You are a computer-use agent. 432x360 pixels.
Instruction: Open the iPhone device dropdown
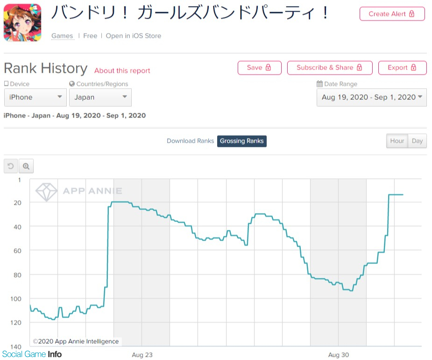35,97
